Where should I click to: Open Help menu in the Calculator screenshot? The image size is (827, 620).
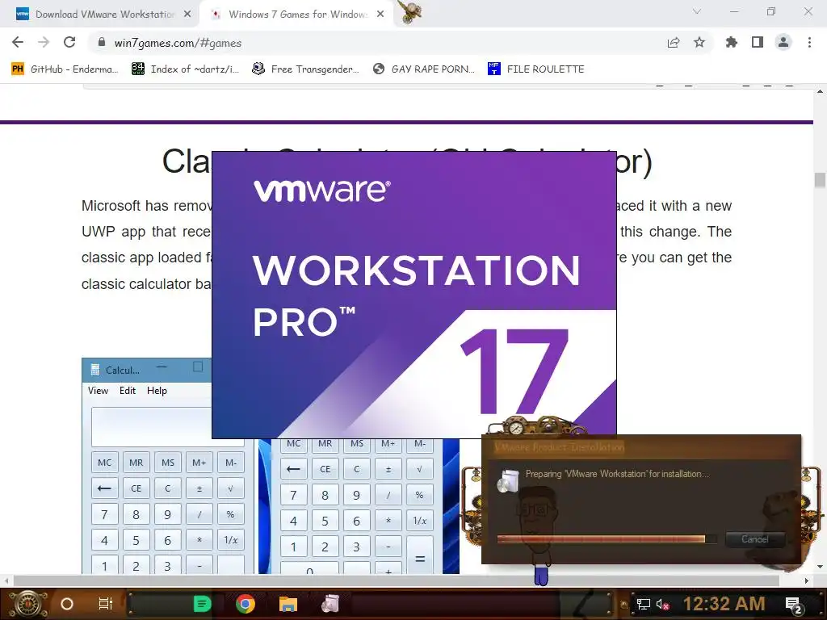[x=157, y=390]
